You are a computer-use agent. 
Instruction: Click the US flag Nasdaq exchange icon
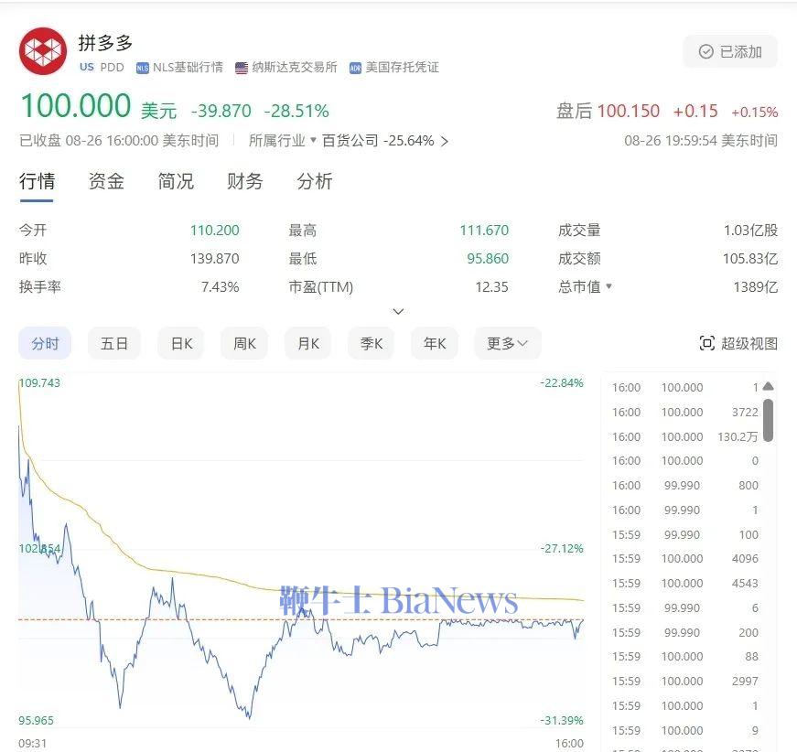click(x=242, y=68)
